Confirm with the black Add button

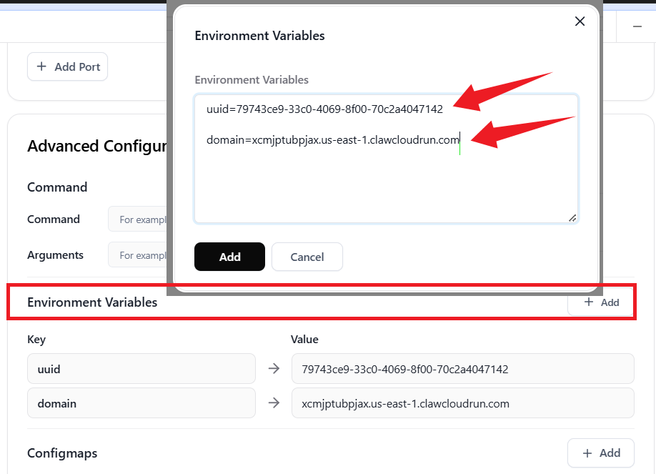click(229, 257)
